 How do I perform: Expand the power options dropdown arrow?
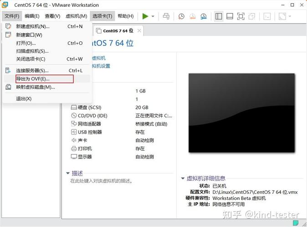point(153,16)
